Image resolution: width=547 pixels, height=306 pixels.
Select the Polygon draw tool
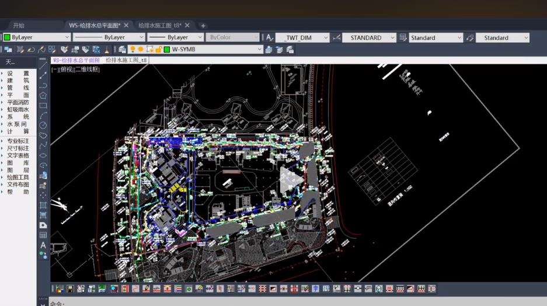[43, 95]
